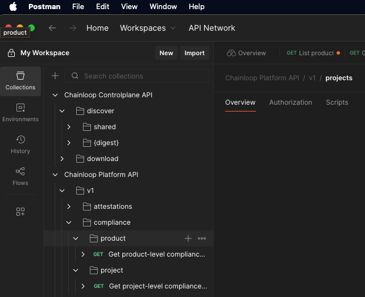Select the {digest} folder icon

point(87,143)
